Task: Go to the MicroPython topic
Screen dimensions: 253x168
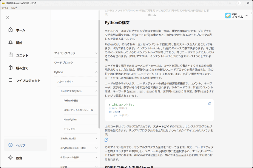Action: (x=71, y=119)
